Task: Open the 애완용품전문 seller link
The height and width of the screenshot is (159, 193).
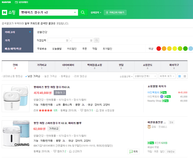Action: pyautogui.click(x=157, y=122)
